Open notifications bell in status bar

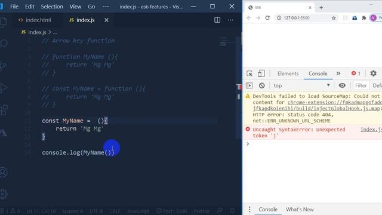point(232,211)
